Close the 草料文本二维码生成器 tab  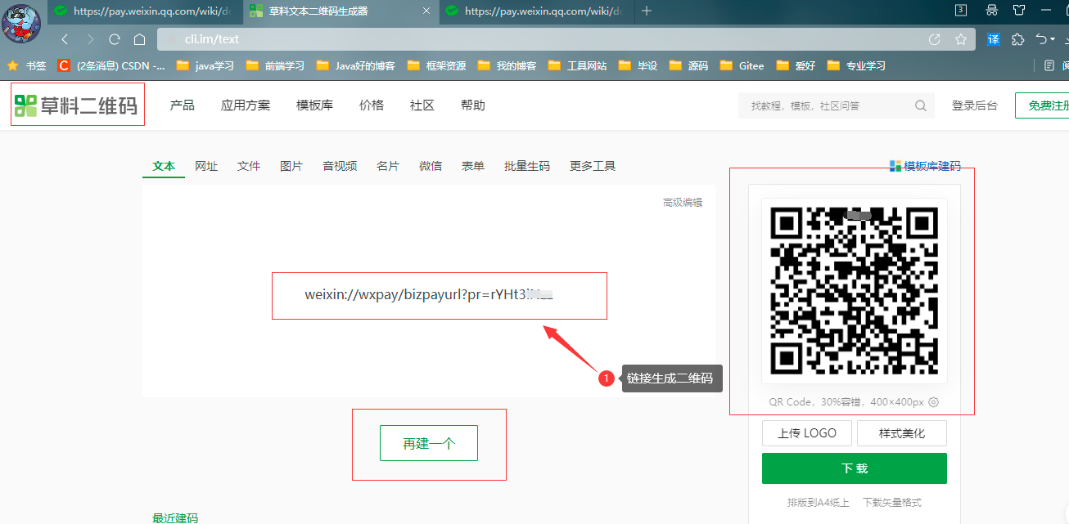tap(426, 11)
